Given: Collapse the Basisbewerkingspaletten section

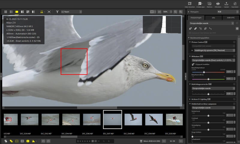Looking at the screenshot, I should tap(189, 38).
